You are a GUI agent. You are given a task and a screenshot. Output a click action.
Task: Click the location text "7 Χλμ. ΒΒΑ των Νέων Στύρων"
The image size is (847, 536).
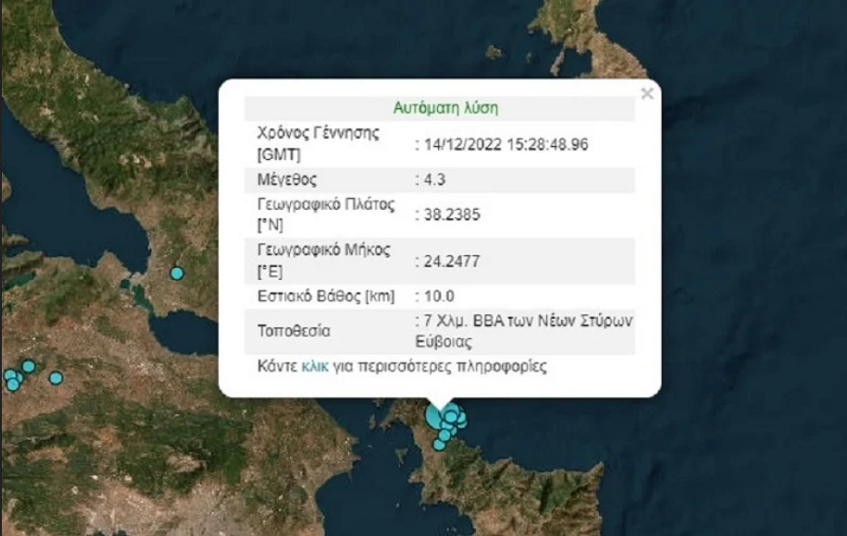click(x=526, y=322)
